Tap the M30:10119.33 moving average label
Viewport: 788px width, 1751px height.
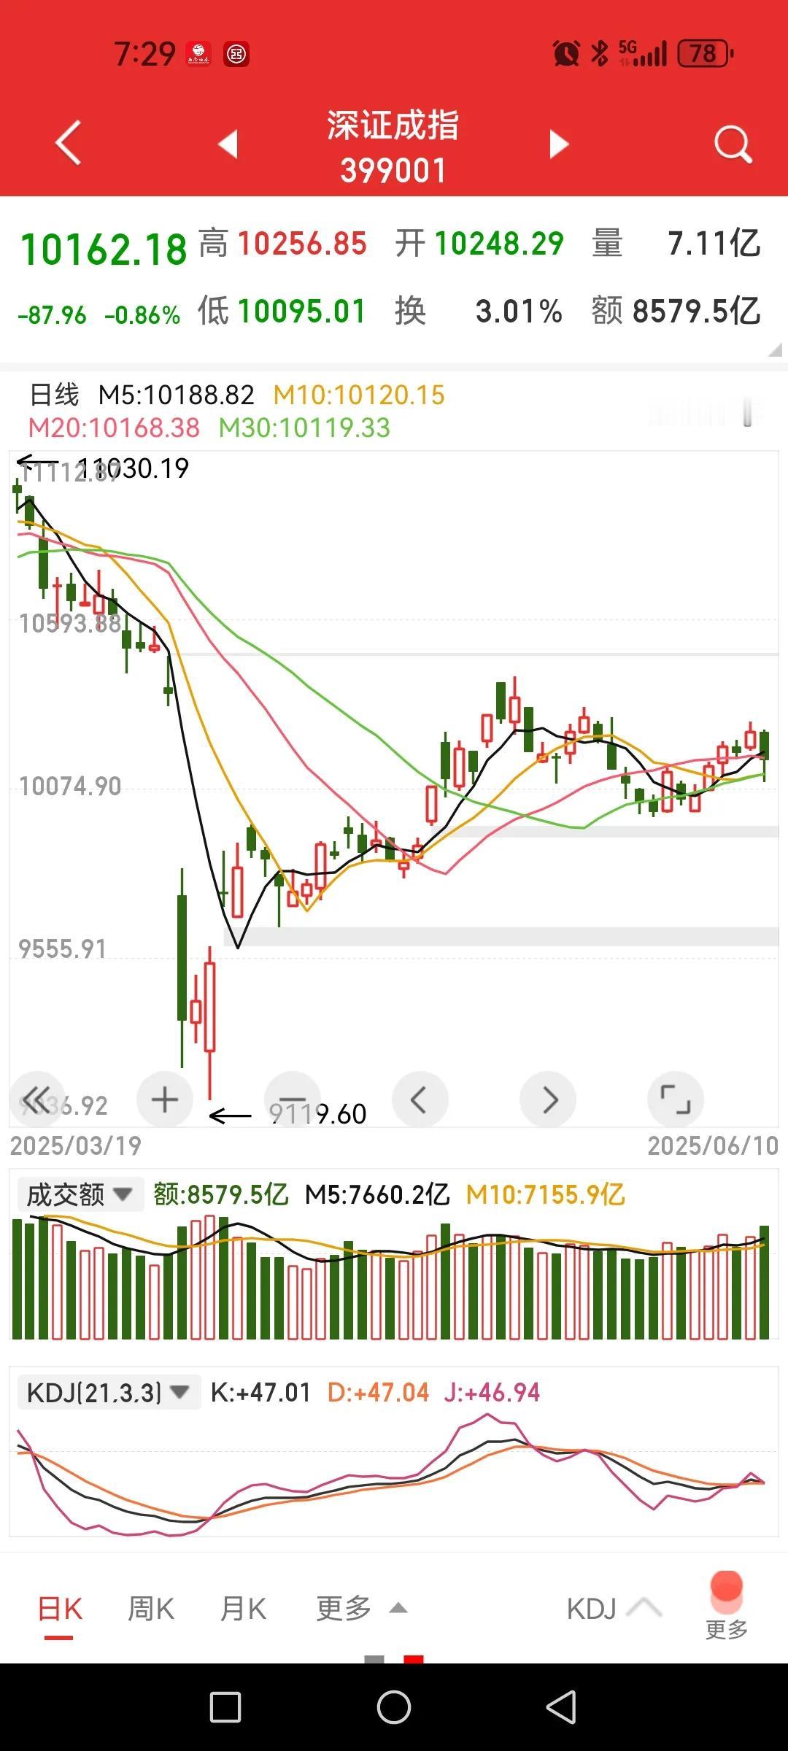[x=305, y=428]
